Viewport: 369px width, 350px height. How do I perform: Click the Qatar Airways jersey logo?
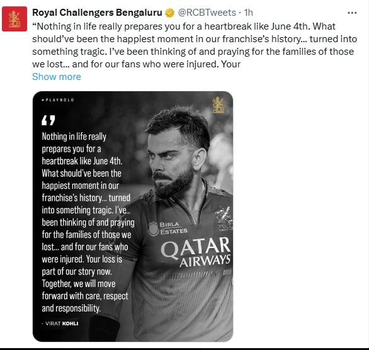(x=196, y=252)
